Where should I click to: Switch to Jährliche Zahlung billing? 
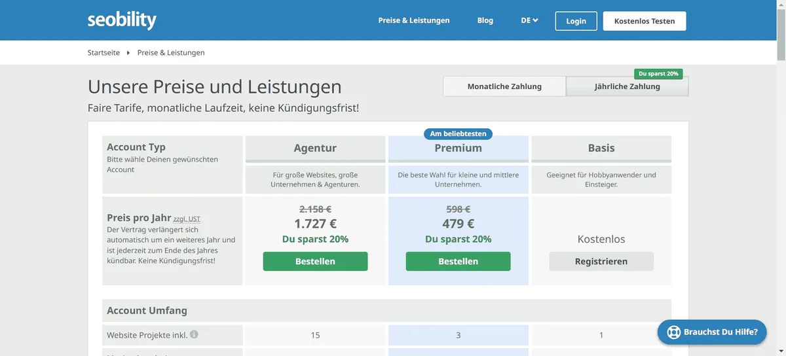coord(627,86)
